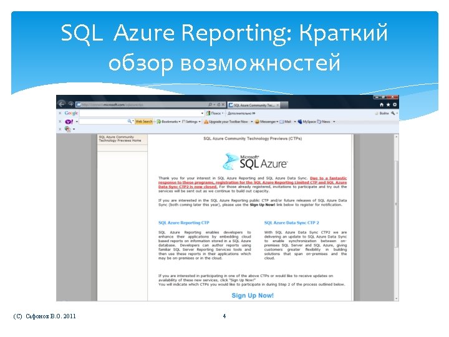Open SQL Azure Community Technology Previews Home
The height and width of the screenshot is (337, 449).
tap(120, 139)
